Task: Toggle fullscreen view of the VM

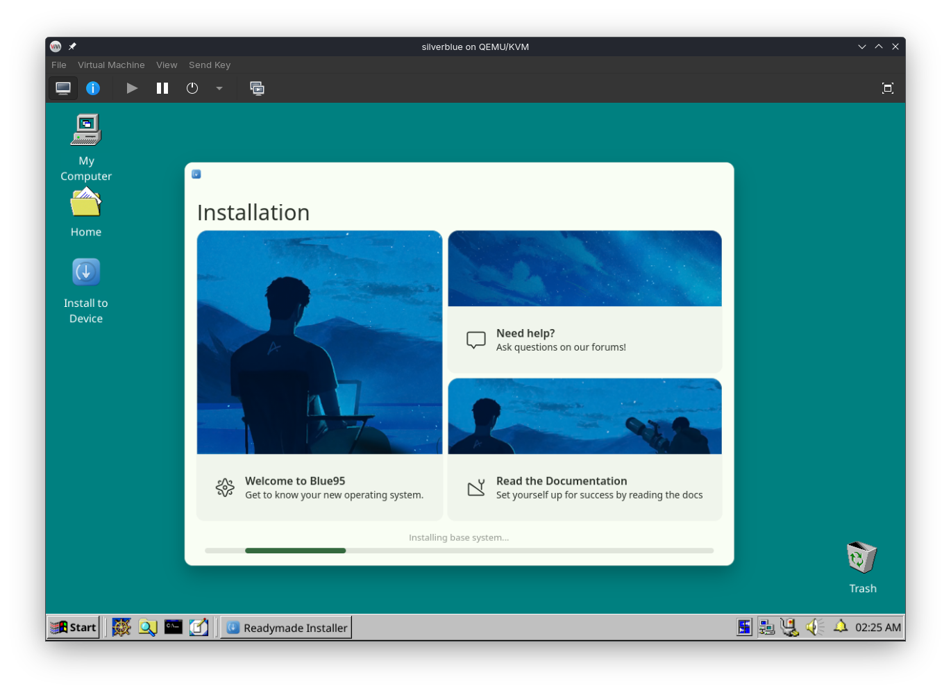Action: [887, 88]
